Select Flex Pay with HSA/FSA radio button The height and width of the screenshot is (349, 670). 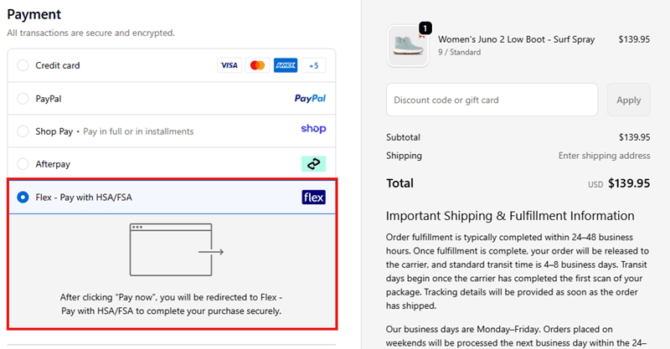click(x=23, y=197)
